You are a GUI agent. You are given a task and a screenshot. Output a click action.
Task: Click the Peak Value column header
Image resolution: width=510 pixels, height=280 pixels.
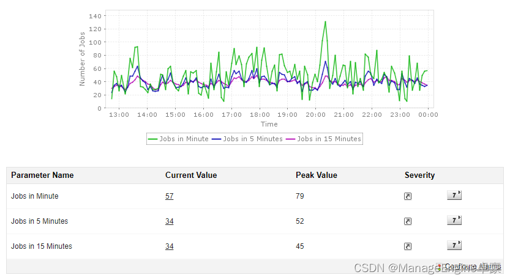317,175
